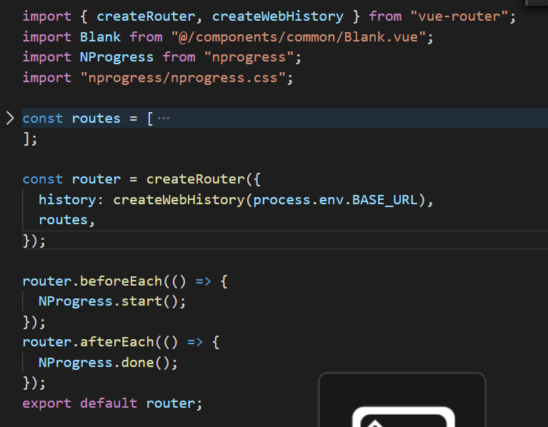Click the createWebHistory call in history line
The image size is (548, 427).
click(179, 200)
